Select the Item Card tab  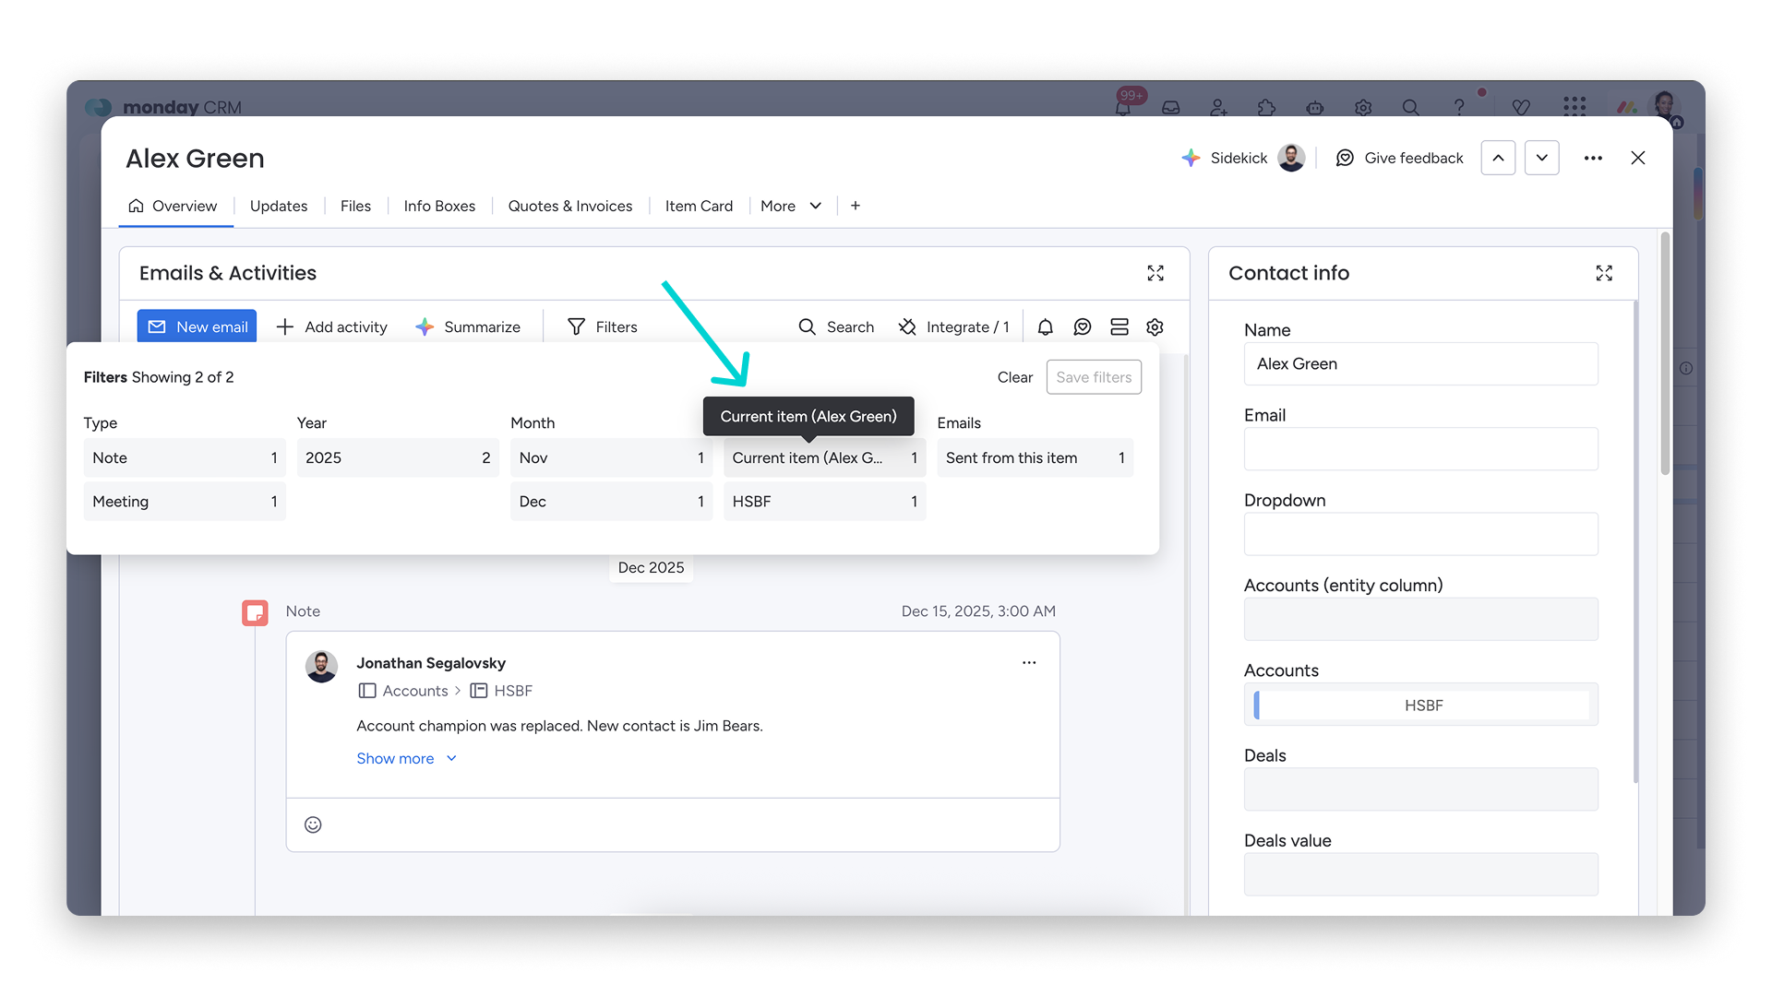pos(699,206)
